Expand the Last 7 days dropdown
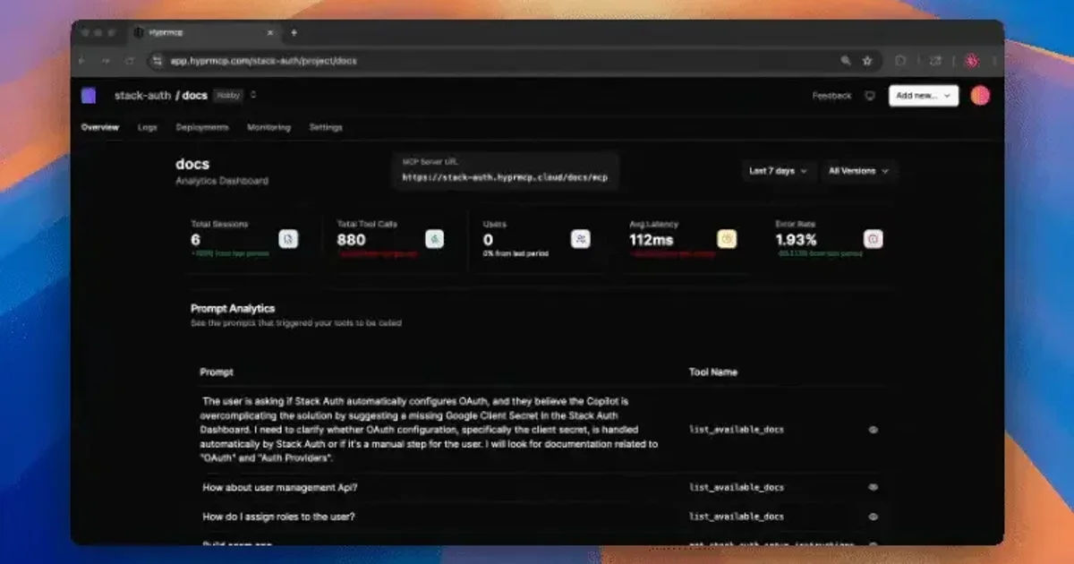This screenshot has height=564, width=1074. click(x=779, y=171)
